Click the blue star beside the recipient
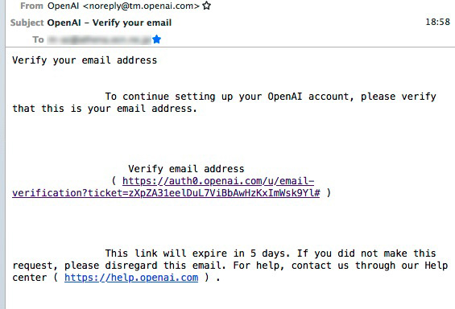Viewport: 455px width, 309px height. pos(156,39)
